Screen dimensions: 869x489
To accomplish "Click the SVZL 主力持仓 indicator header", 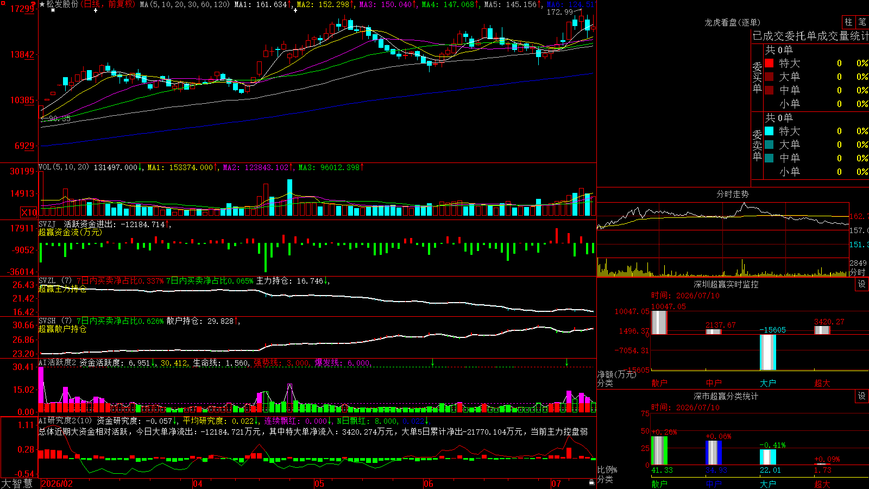I will tap(184, 281).
